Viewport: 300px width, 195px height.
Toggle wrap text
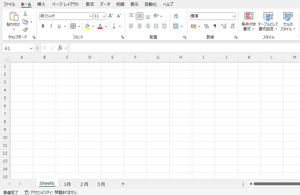176,16
